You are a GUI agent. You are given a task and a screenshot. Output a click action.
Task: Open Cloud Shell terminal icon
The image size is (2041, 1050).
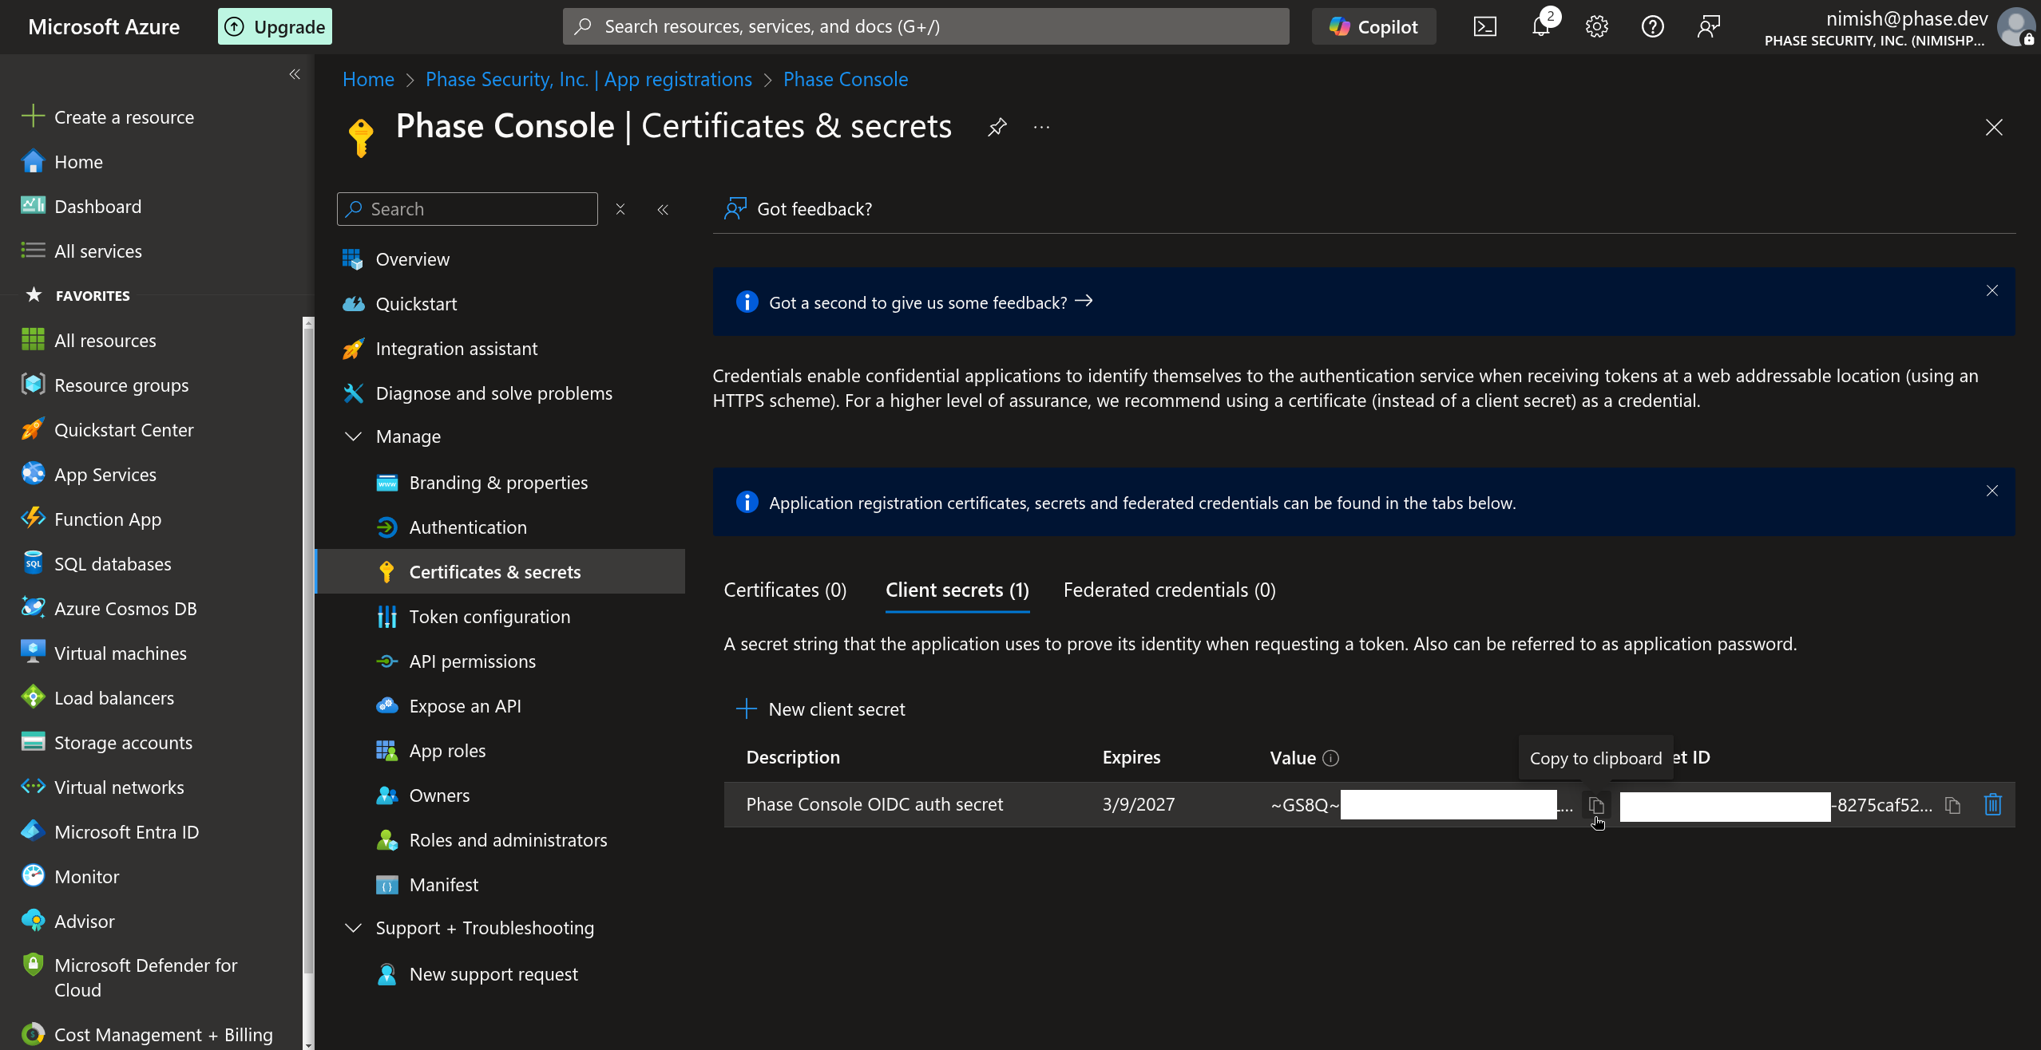(1484, 26)
